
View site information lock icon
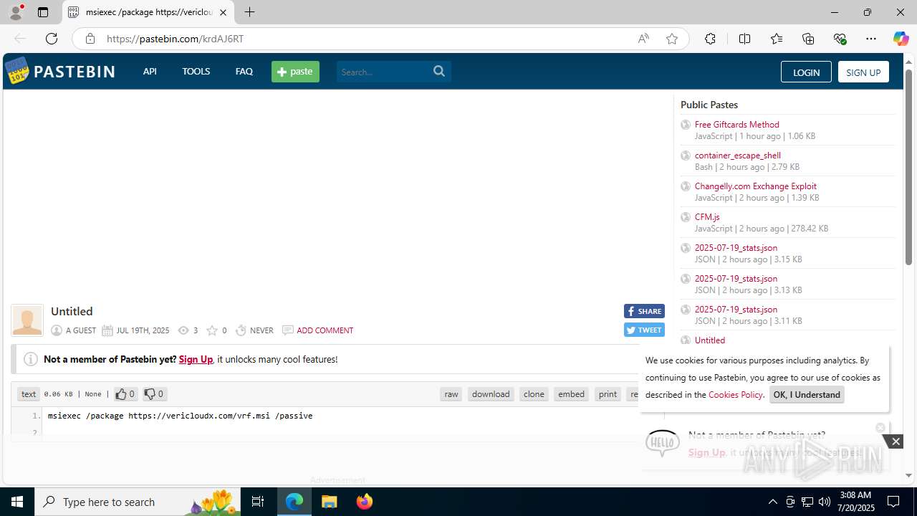[x=90, y=39]
